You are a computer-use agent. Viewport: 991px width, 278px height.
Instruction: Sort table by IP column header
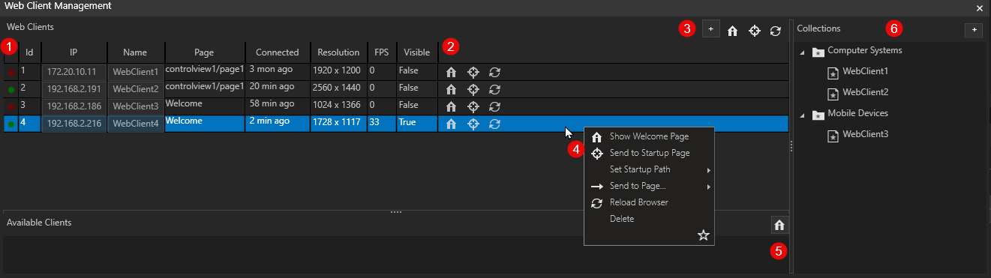tap(74, 52)
